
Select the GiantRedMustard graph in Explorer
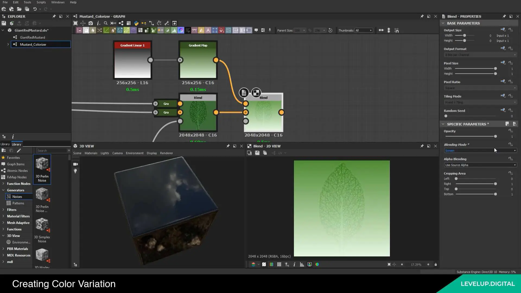32,37
